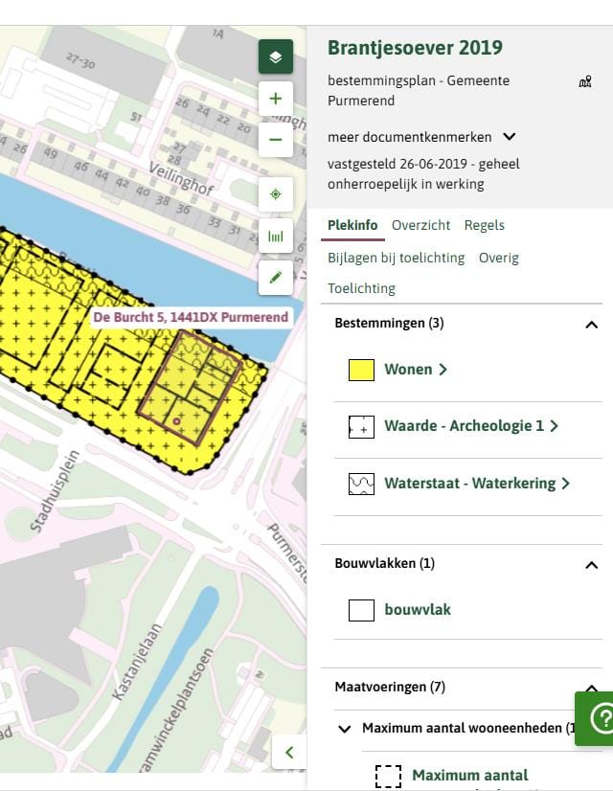Collapse Maximum aantal wooneenheden group
Viewport: 613px width, 791px height.
(x=345, y=729)
